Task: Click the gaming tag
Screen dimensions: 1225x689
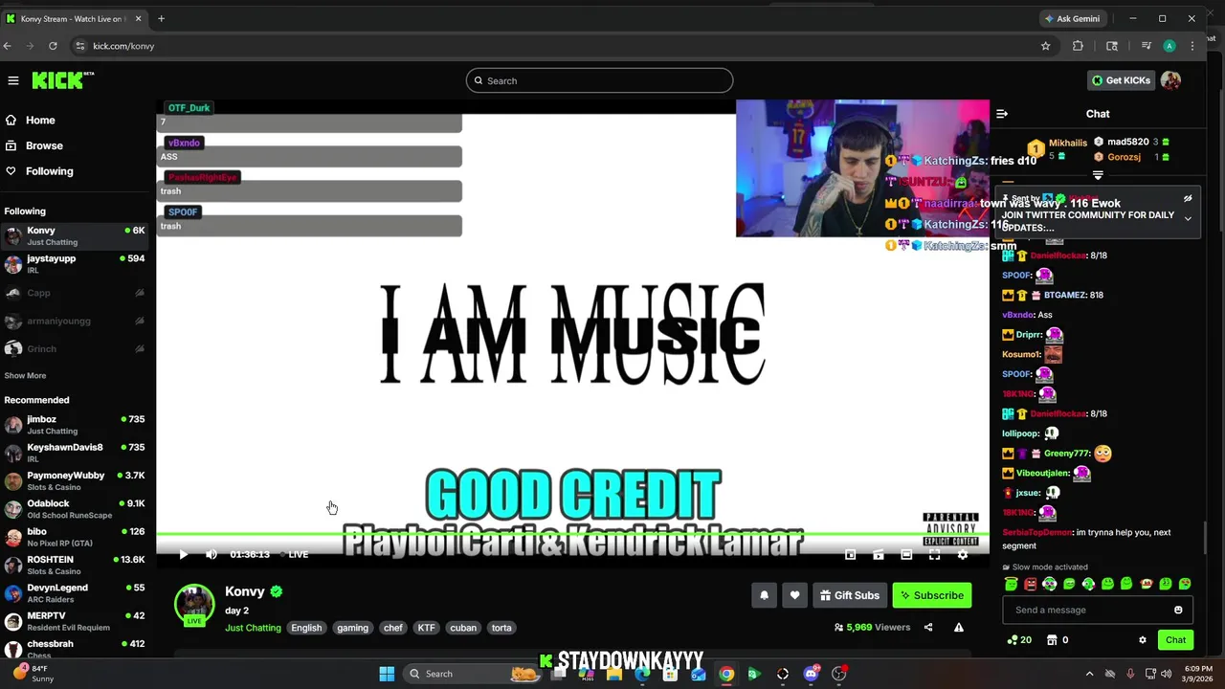Action: click(352, 628)
